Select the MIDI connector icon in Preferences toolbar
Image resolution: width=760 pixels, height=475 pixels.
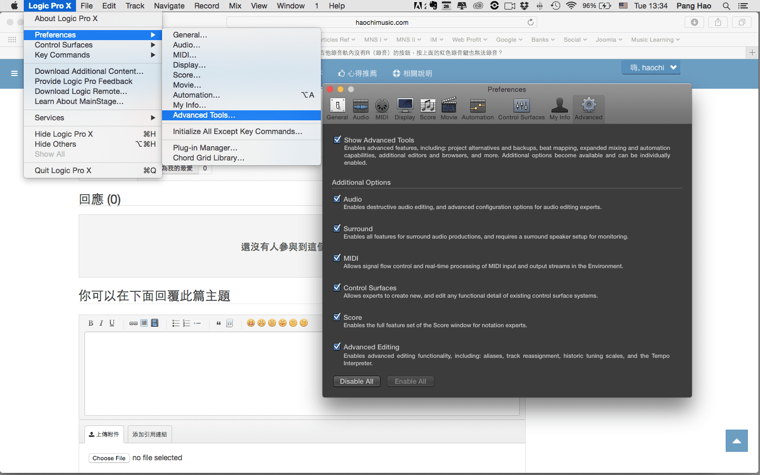(382, 109)
